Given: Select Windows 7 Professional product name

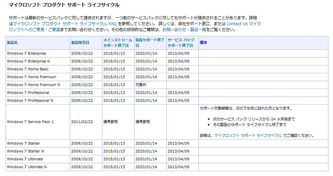Looking at the screenshot, I should pyautogui.click(x=28, y=93).
